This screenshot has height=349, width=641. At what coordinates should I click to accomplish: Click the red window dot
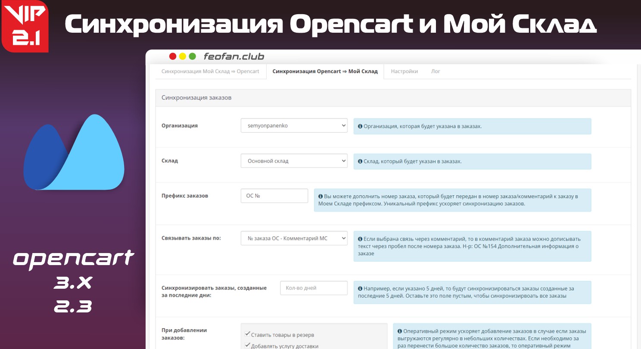point(173,56)
